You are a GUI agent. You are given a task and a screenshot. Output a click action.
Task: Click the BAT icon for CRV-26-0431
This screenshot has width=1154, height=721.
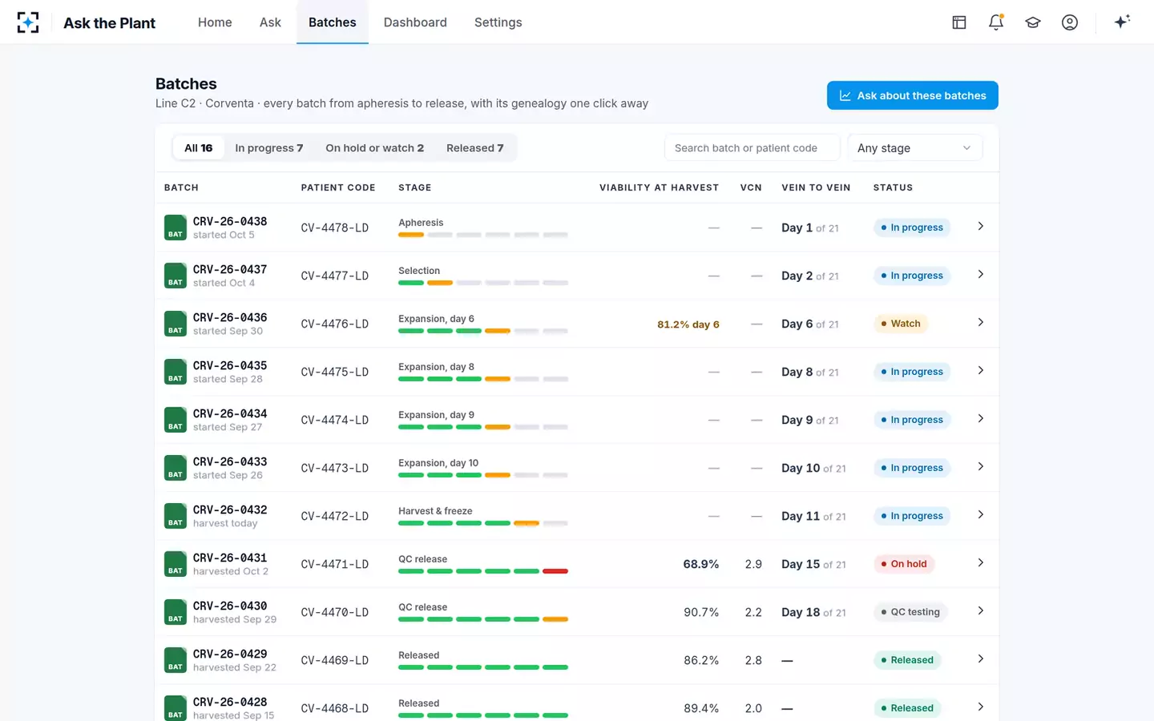pyautogui.click(x=176, y=564)
